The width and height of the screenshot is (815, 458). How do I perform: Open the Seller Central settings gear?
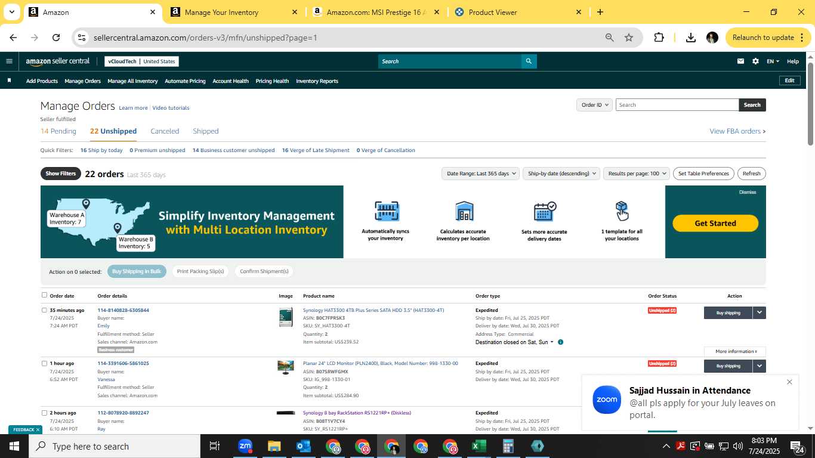click(x=755, y=61)
